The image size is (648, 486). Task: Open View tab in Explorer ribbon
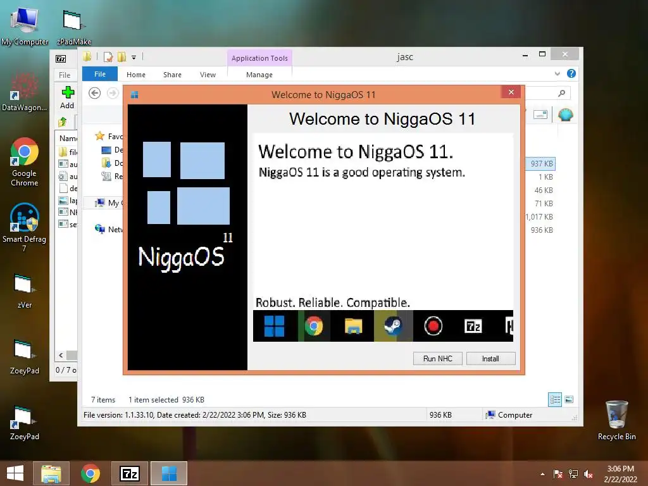coord(208,75)
